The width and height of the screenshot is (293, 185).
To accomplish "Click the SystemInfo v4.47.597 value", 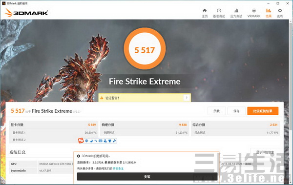I will point(45,171).
